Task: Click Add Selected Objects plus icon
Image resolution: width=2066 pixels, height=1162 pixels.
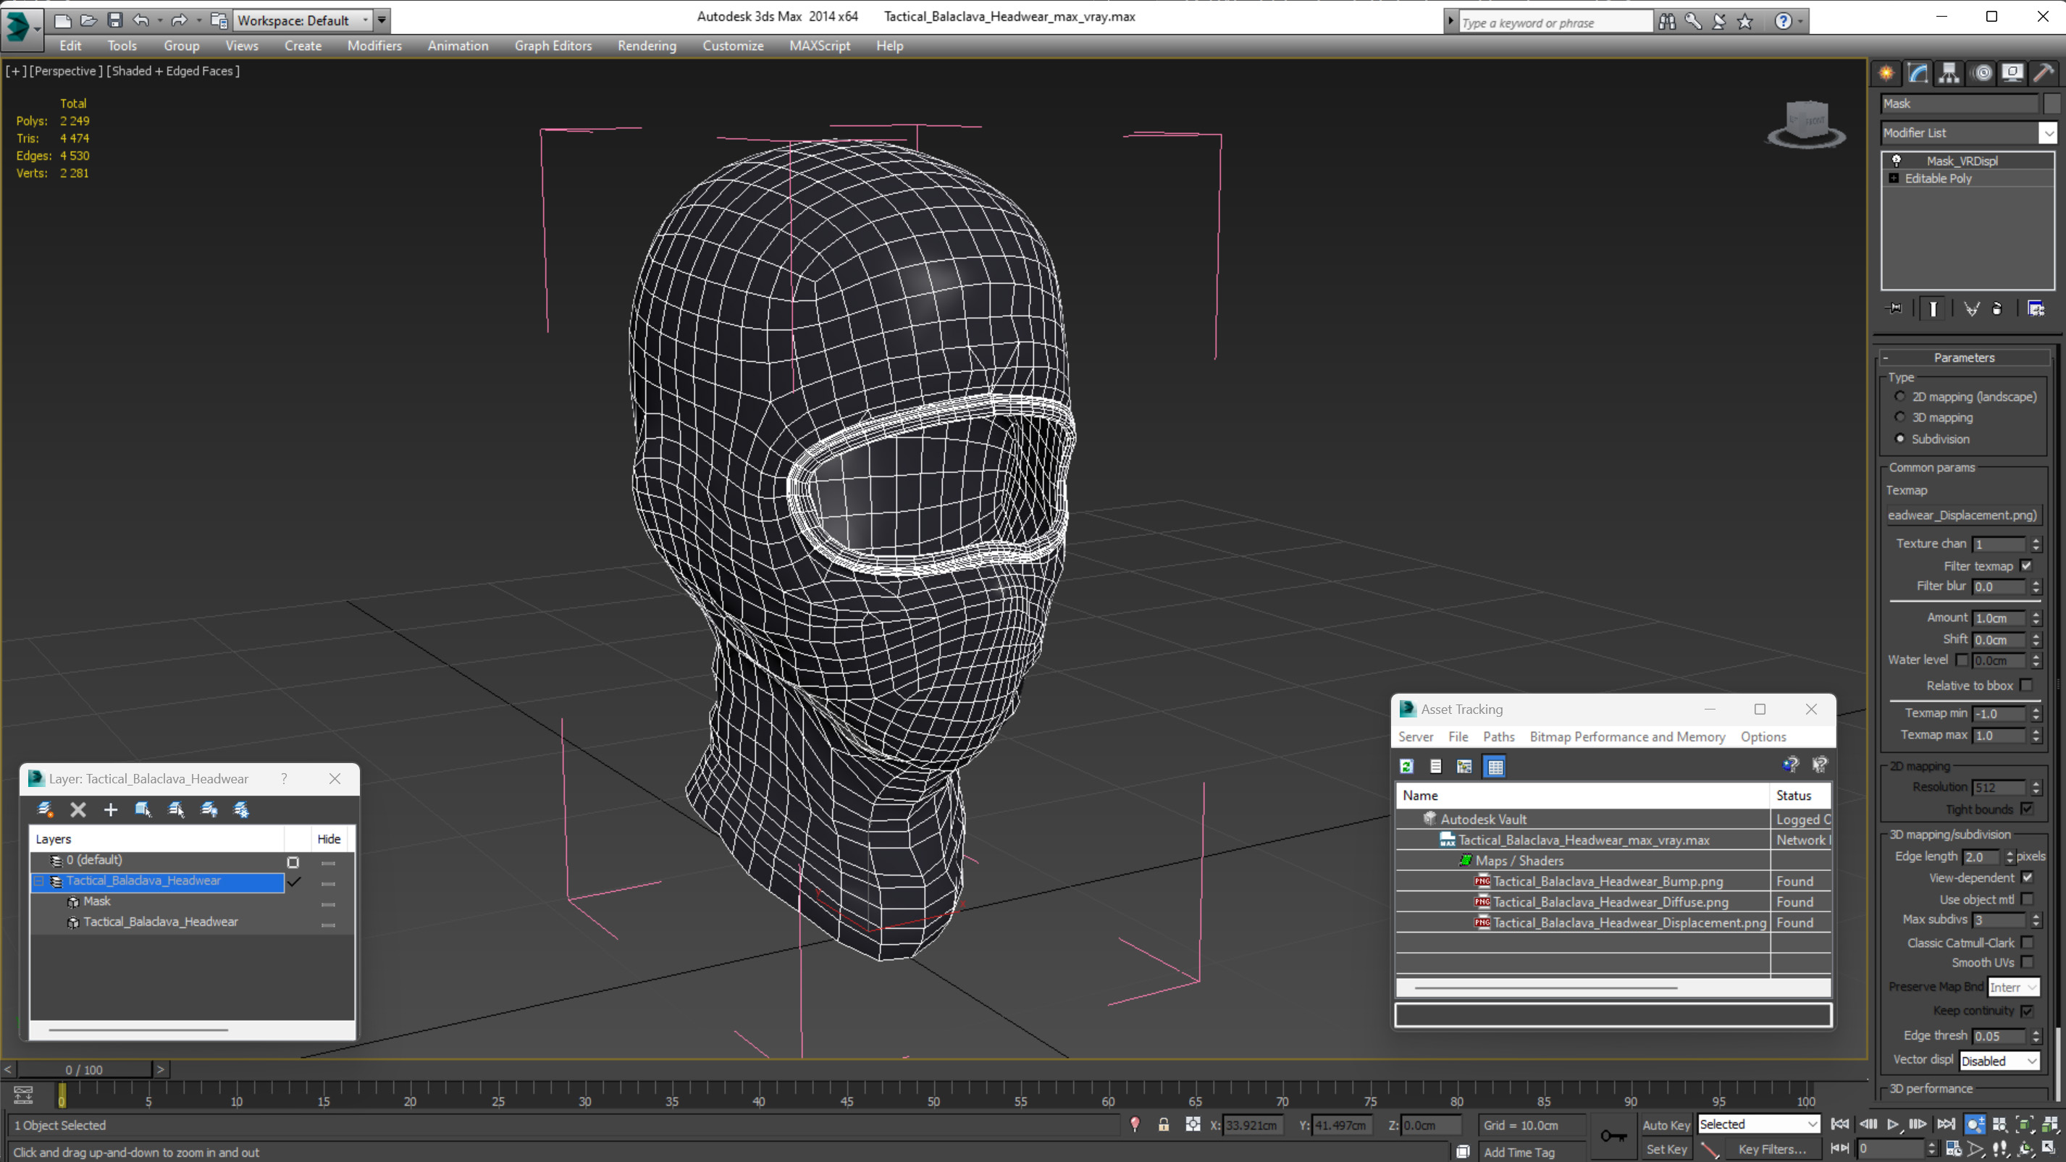Action: click(x=111, y=809)
